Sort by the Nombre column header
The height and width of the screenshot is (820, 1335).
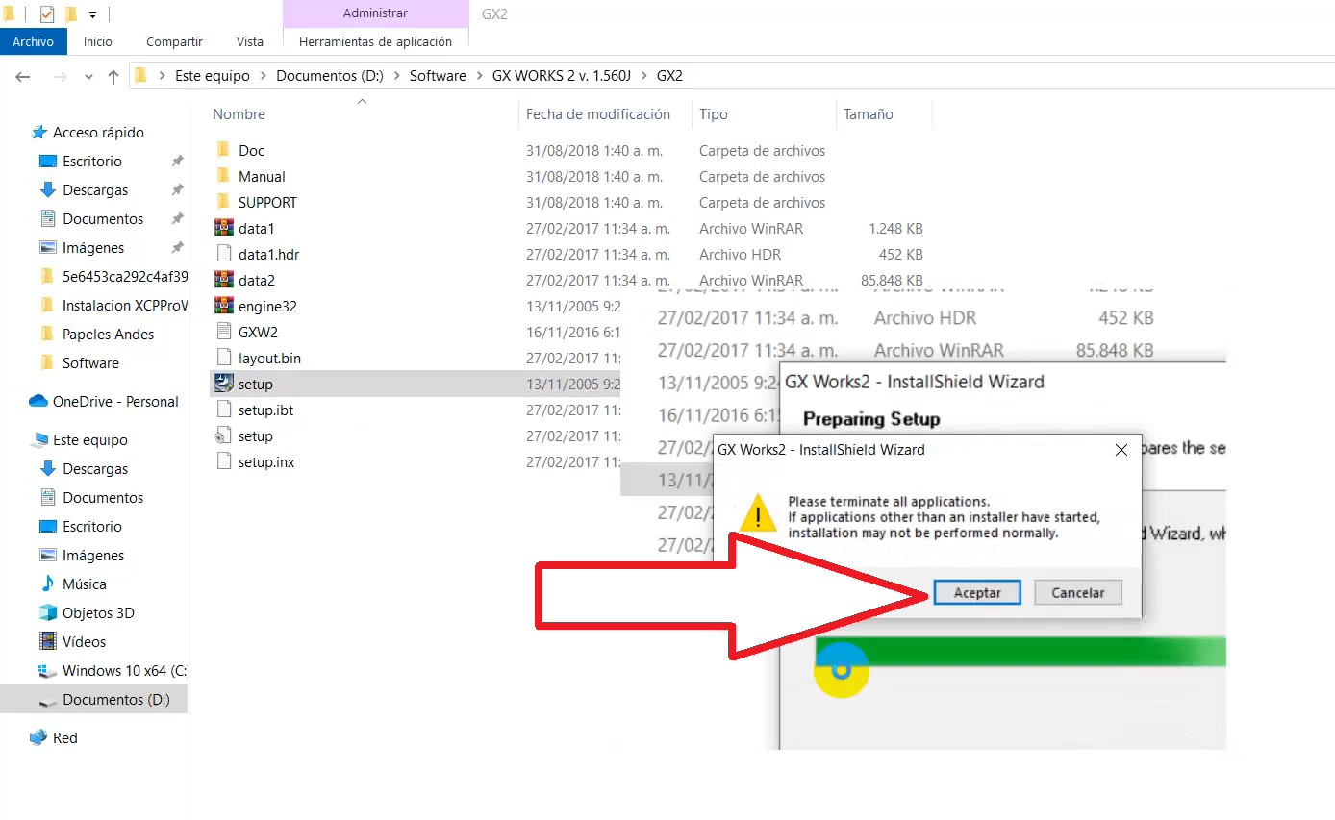click(239, 114)
